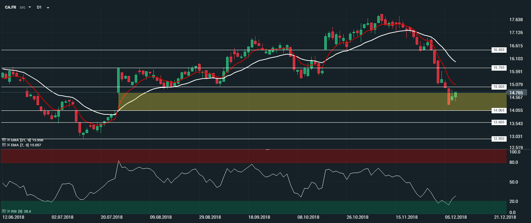
Task: Select the 13.600 horizontal level label
Action: tap(498, 122)
